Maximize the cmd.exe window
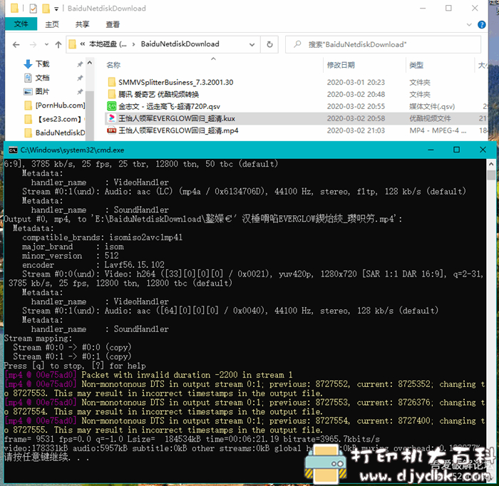Image resolution: width=499 pixels, height=486 pixels. coord(456,150)
